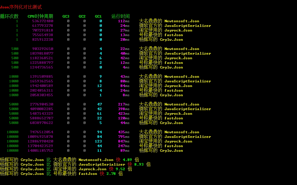Image resolution: width=297 pixels, height=185 pixels.
Task: Select the run time '22ms'
Action: (125, 49)
